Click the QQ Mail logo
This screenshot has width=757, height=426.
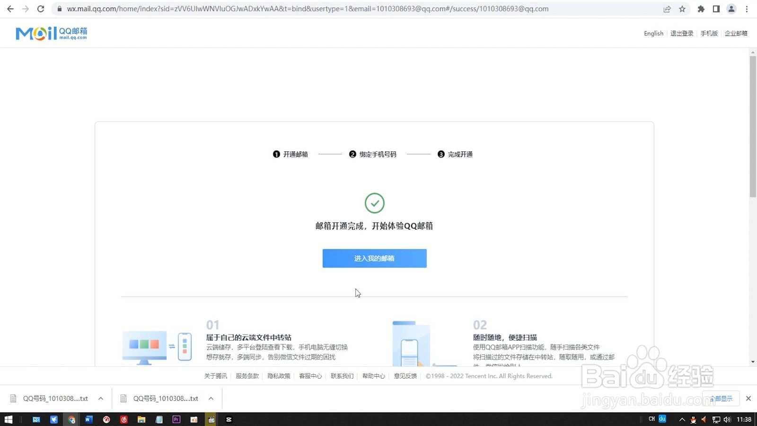tap(51, 33)
